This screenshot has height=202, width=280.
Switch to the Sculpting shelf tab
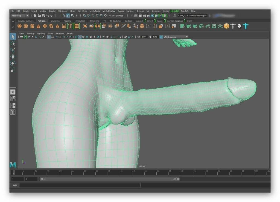coord(55,21)
